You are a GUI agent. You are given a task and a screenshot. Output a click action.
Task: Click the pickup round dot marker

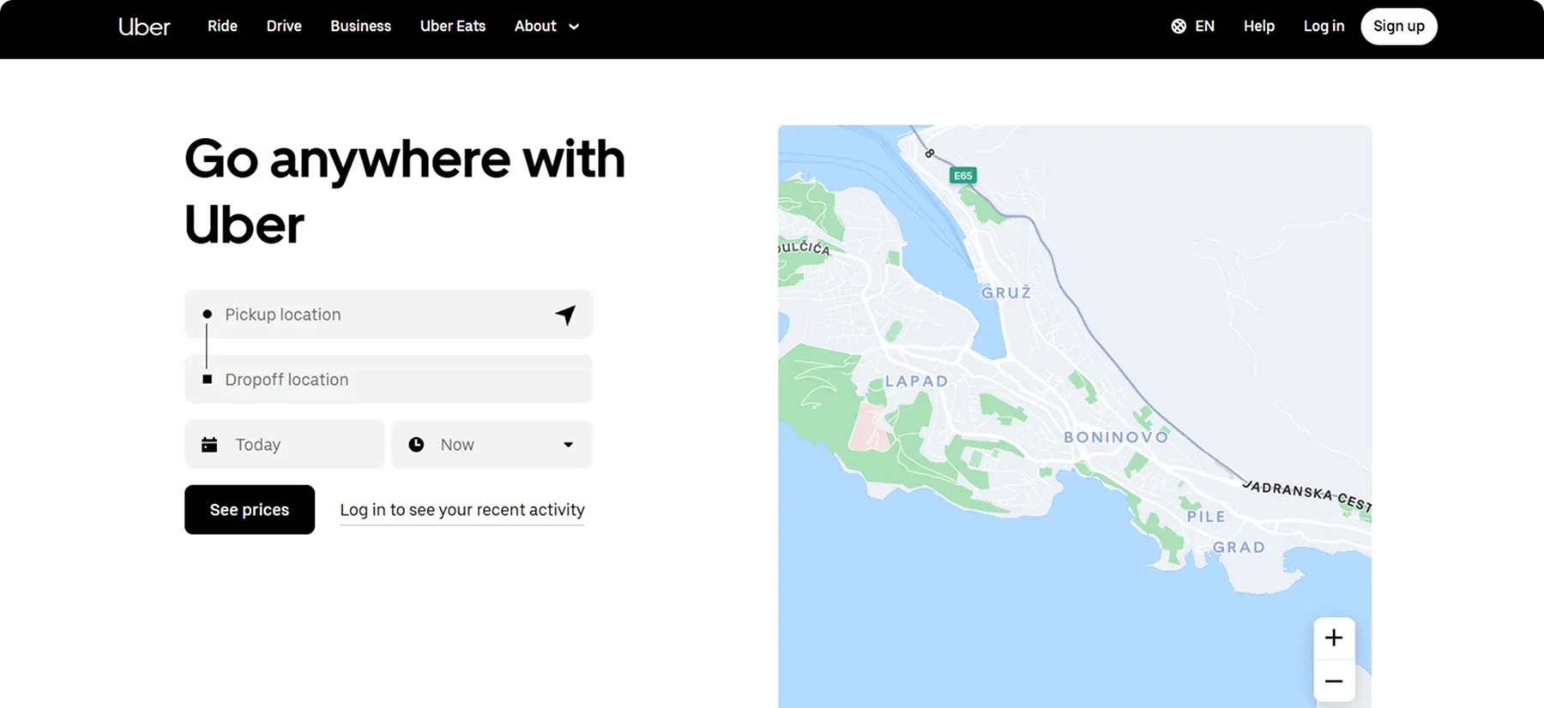[x=207, y=315]
